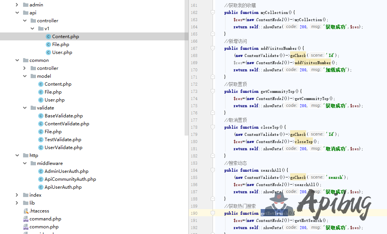Click the Content.php class icon under v1
Image resolution: width=387 pixels, height=234 pixels.
pyautogui.click(x=48, y=37)
